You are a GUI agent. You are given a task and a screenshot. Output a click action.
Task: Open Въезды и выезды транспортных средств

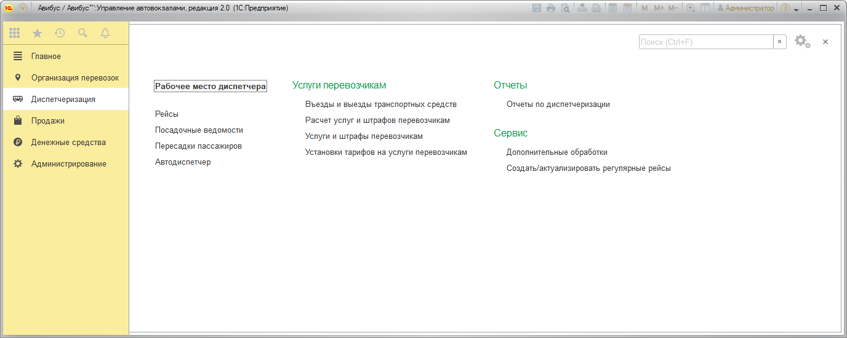[380, 104]
